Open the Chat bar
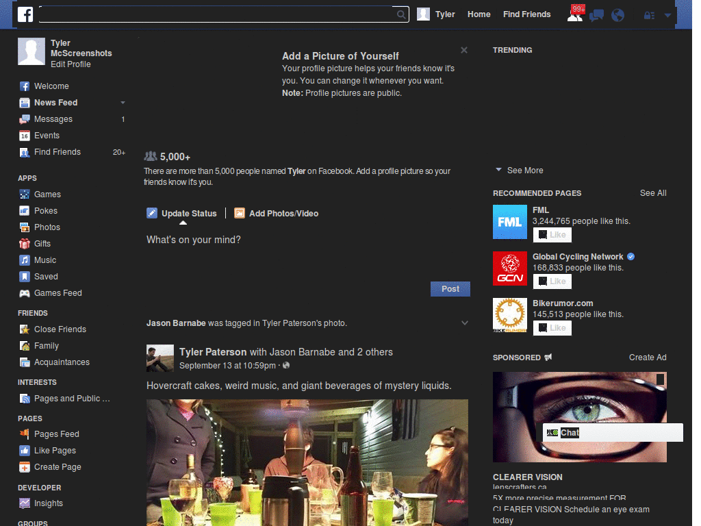Image resolution: width=701 pixels, height=526 pixels. [613, 433]
